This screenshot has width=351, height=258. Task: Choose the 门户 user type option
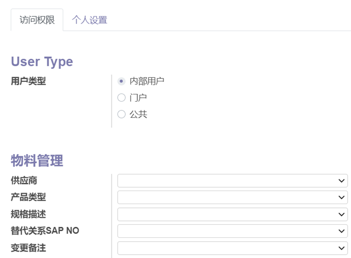(121, 98)
